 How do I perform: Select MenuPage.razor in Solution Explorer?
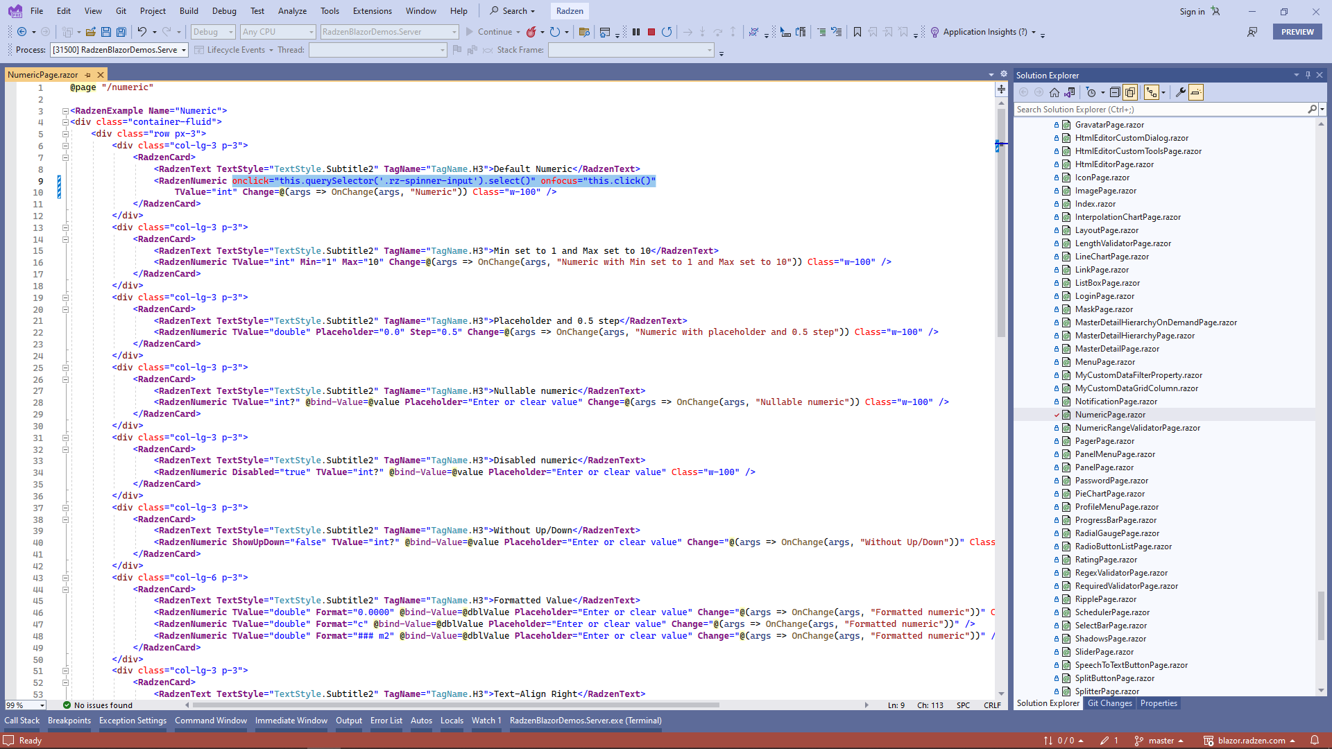click(1104, 362)
